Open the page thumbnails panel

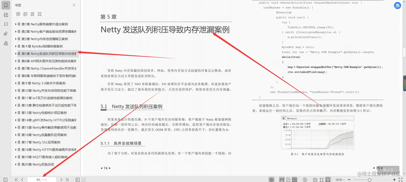coord(6,15)
